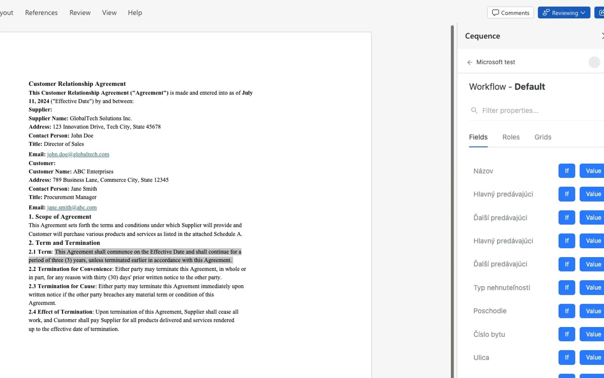
Task: Switch to the Roles tab
Action: [511, 137]
